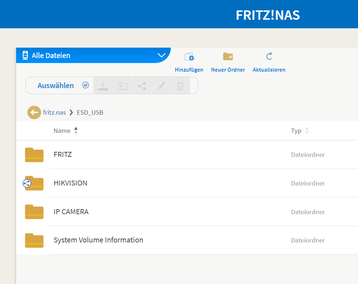This screenshot has height=284, width=358.
Task: Click the share icon in selection toolbar
Action: (x=142, y=86)
